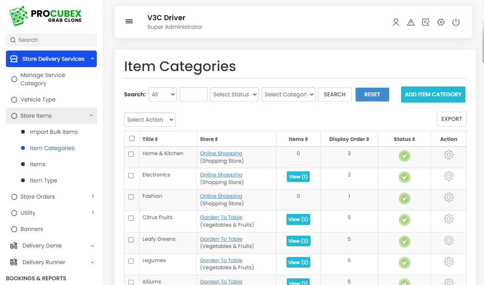Click the power logout icon
Image resolution: width=484 pixels, height=285 pixels.
[456, 22]
